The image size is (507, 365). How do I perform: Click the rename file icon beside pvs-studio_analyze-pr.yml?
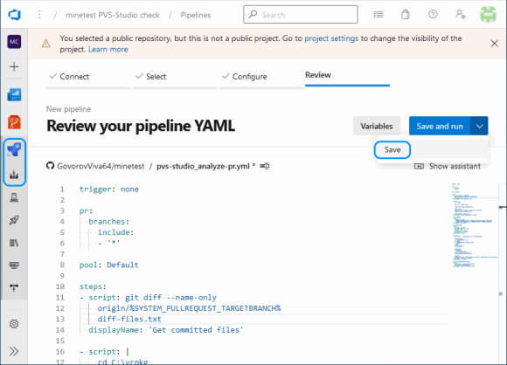[265, 166]
